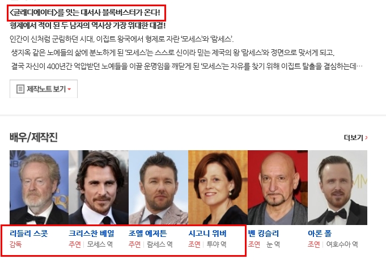The height and width of the screenshot is (263, 386).
Task: Click the document icon beside 제작노트 보기
Action: (20, 89)
